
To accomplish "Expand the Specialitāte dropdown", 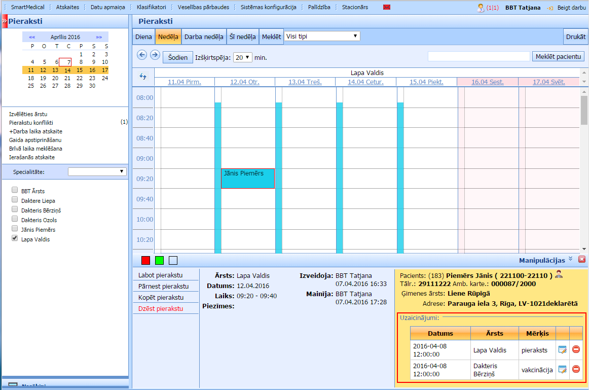I will [x=97, y=172].
